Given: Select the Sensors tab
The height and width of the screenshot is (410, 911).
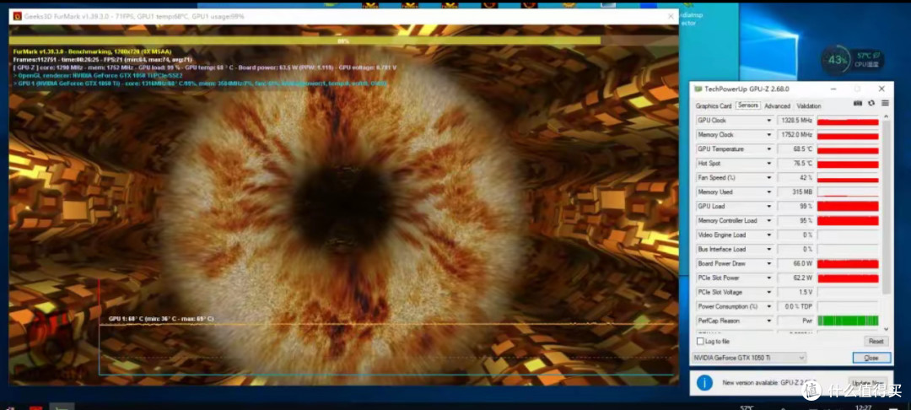Looking at the screenshot, I should click(747, 105).
